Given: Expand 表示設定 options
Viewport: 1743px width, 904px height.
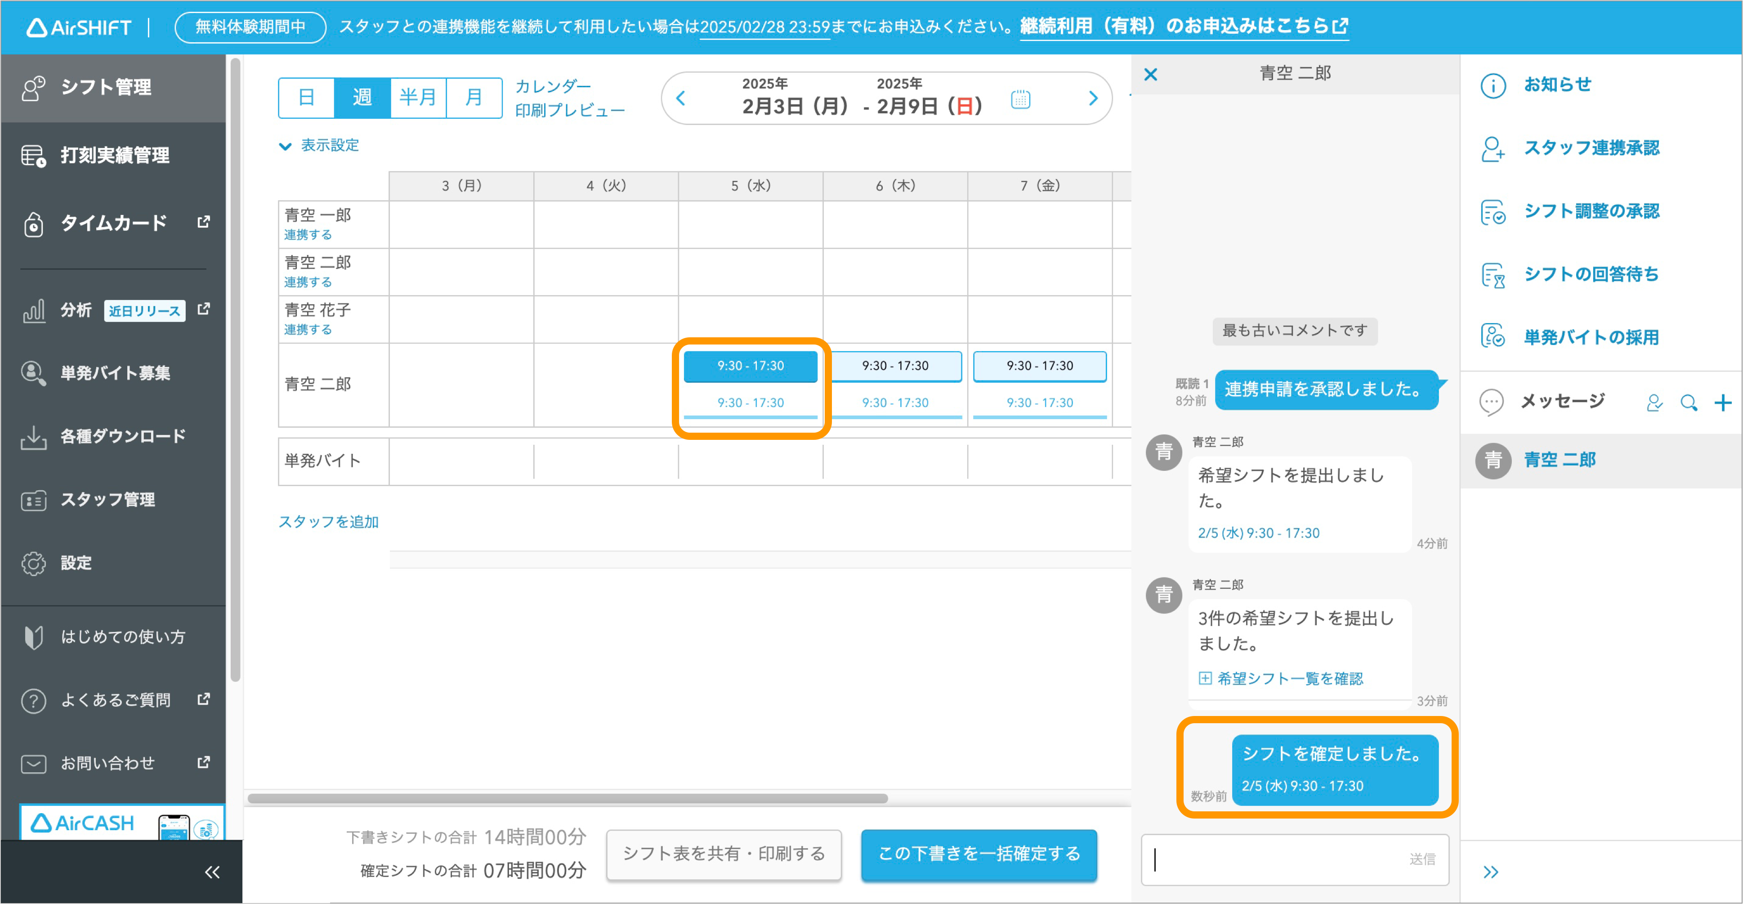Looking at the screenshot, I should tap(319, 145).
